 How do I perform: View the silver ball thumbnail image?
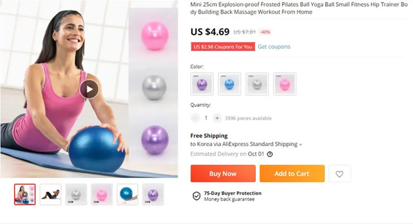click(x=76, y=195)
